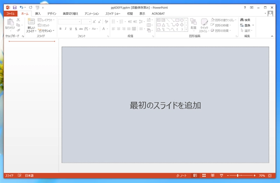Decrease list indent level icon
Viewport: 280px width, 183px height.
pyautogui.click(x=130, y=21)
